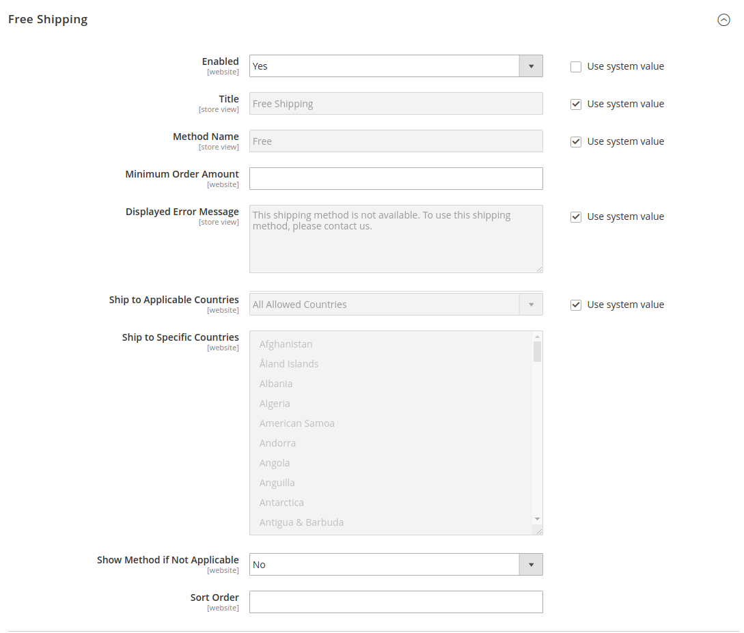Screen dimensions: 744x633
Task: Click the Ship to Applicable Countries dropdown arrow
Action: point(531,304)
